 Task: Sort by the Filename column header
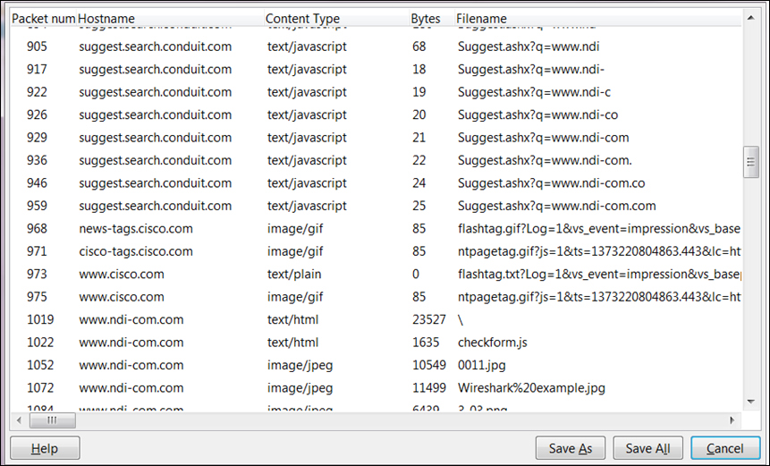597,19
